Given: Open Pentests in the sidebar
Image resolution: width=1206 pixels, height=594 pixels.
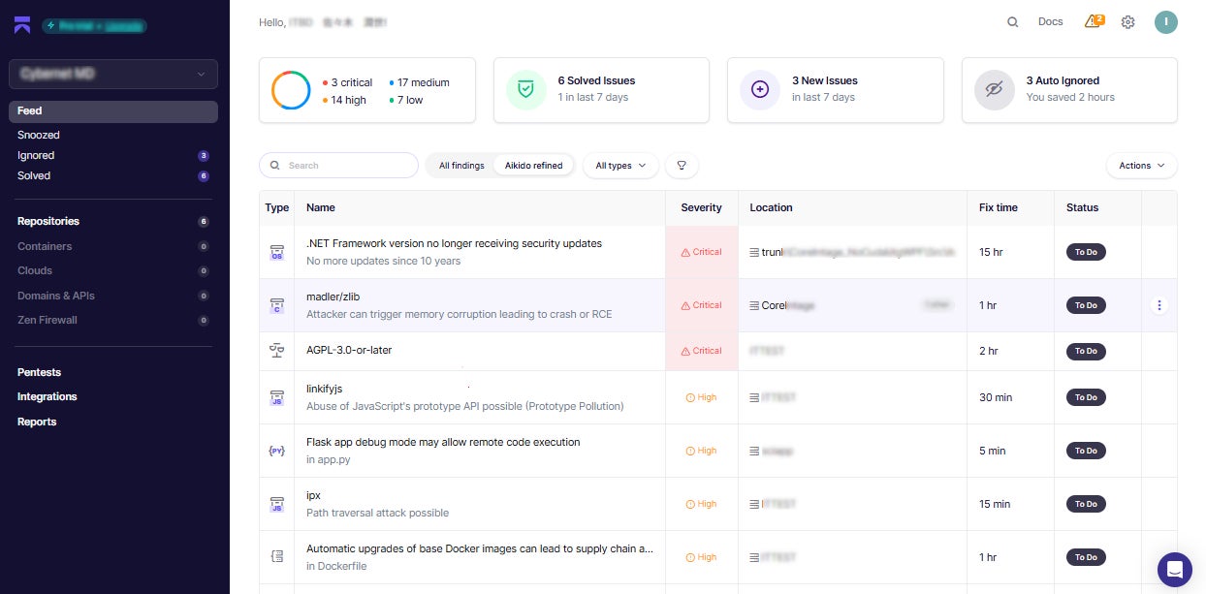Looking at the screenshot, I should pyautogui.click(x=39, y=372).
